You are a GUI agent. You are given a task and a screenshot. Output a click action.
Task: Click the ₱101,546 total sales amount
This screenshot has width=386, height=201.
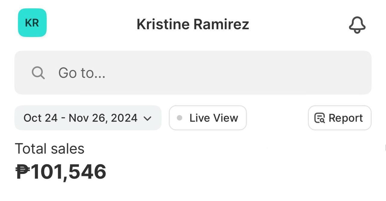pyautogui.click(x=61, y=172)
